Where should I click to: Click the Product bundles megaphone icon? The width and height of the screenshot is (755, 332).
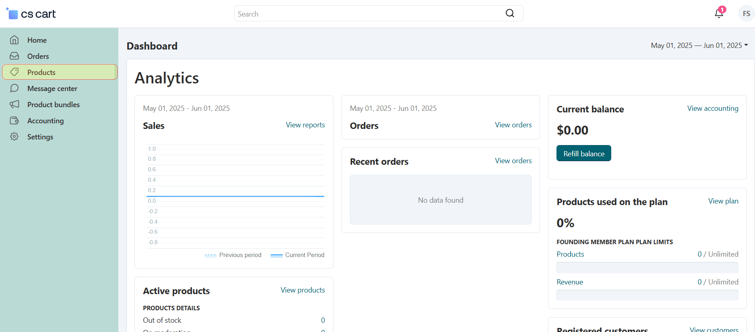pos(14,104)
